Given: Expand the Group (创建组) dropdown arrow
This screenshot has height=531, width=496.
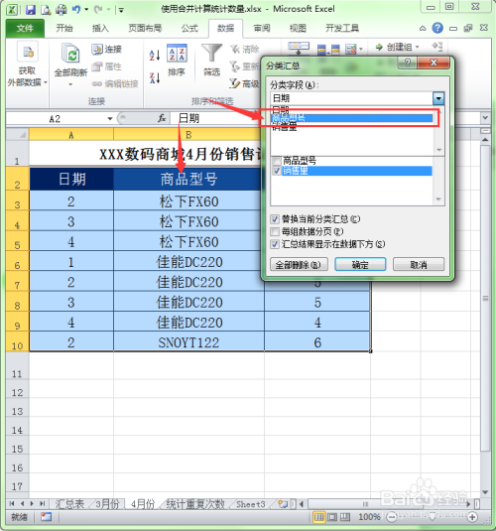Looking at the screenshot, I should point(417,47).
